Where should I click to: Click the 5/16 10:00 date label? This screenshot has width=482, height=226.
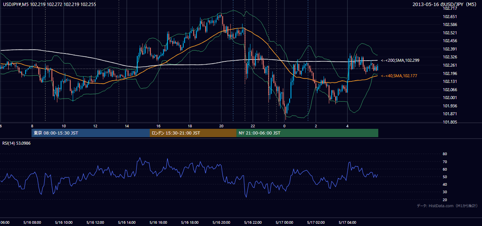pos(64,222)
